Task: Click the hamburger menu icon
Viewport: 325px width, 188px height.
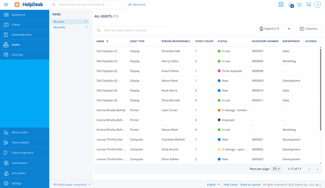Action: tap(6, 5)
